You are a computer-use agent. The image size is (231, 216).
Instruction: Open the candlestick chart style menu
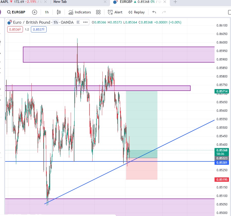[x=59, y=12]
